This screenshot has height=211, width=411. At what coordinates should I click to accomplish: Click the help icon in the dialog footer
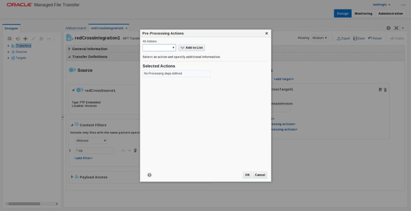(149, 175)
